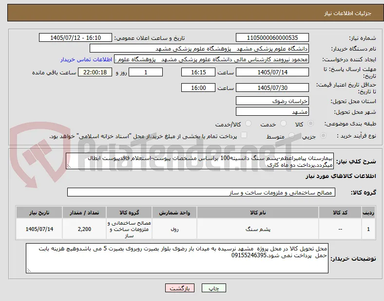Click the announcement date field 1405/07/12 - 16:10
Screen dimensions: 384x301
point(76,37)
